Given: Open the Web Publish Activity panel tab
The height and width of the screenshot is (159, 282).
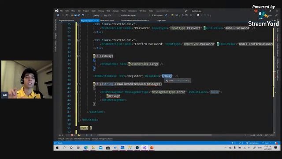Looking at the screenshot, I should (82, 139).
